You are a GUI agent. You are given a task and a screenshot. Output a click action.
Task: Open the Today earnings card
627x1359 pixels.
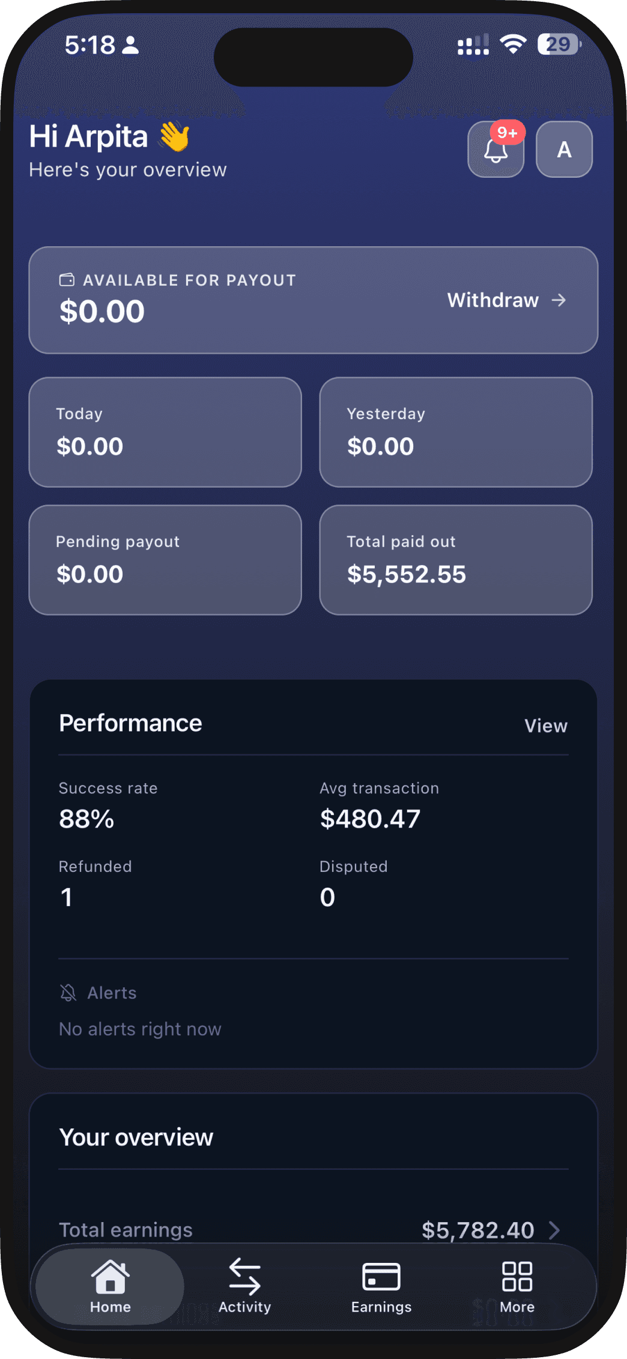(x=165, y=432)
